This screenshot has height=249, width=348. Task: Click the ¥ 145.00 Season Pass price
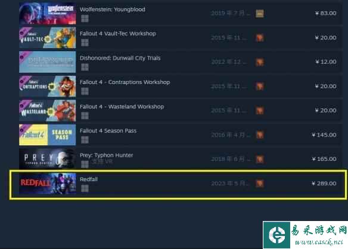[x=324, y=135]
